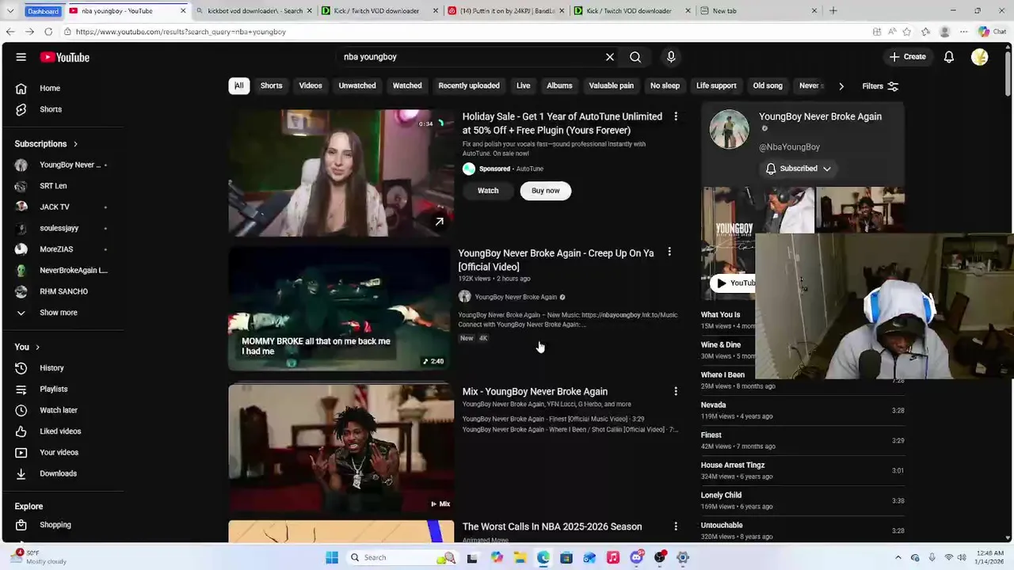
Task: Select the No sleep filter chip
Action: [x=665, y=85]
